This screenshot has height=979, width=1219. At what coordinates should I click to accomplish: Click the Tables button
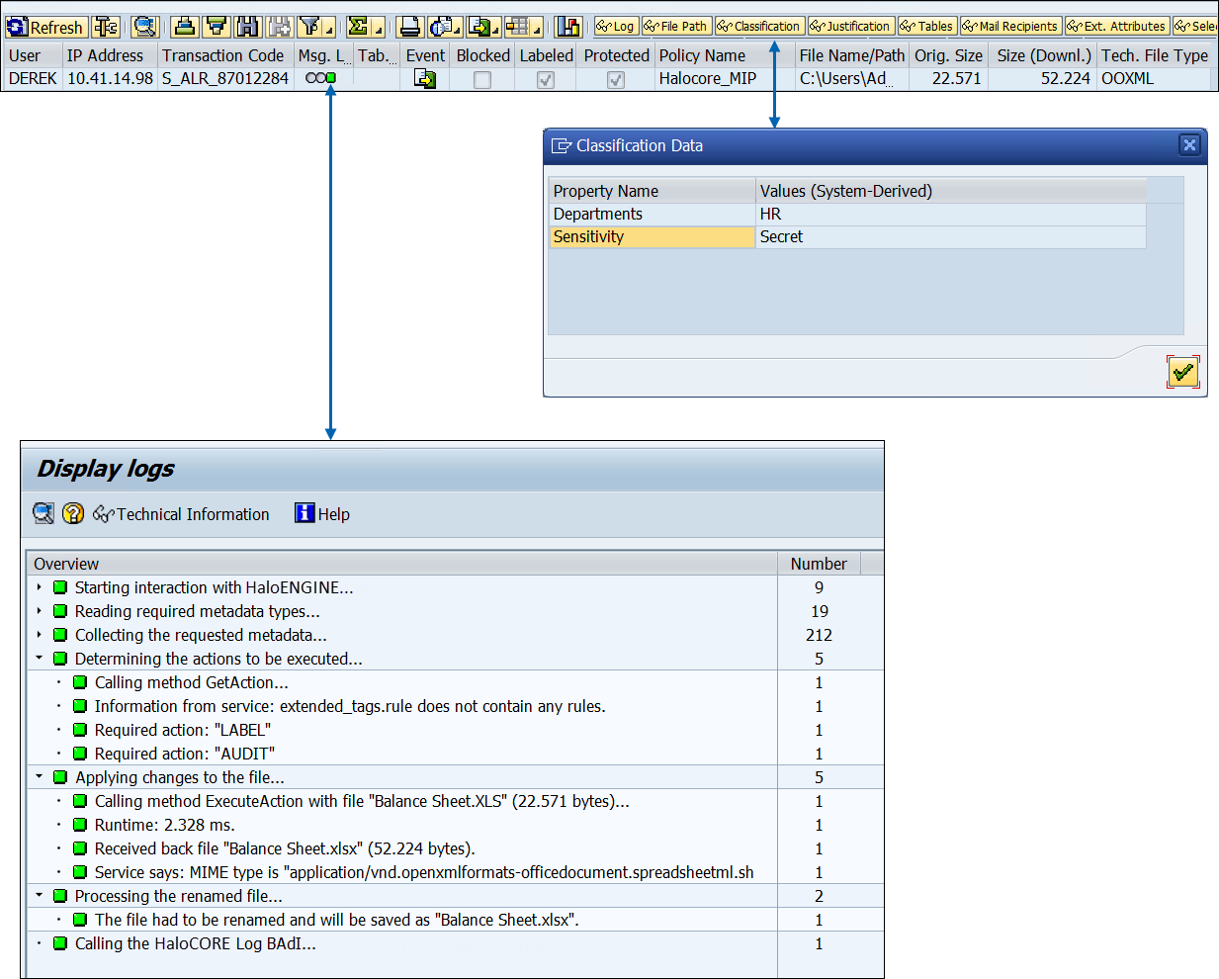point(927,27)
